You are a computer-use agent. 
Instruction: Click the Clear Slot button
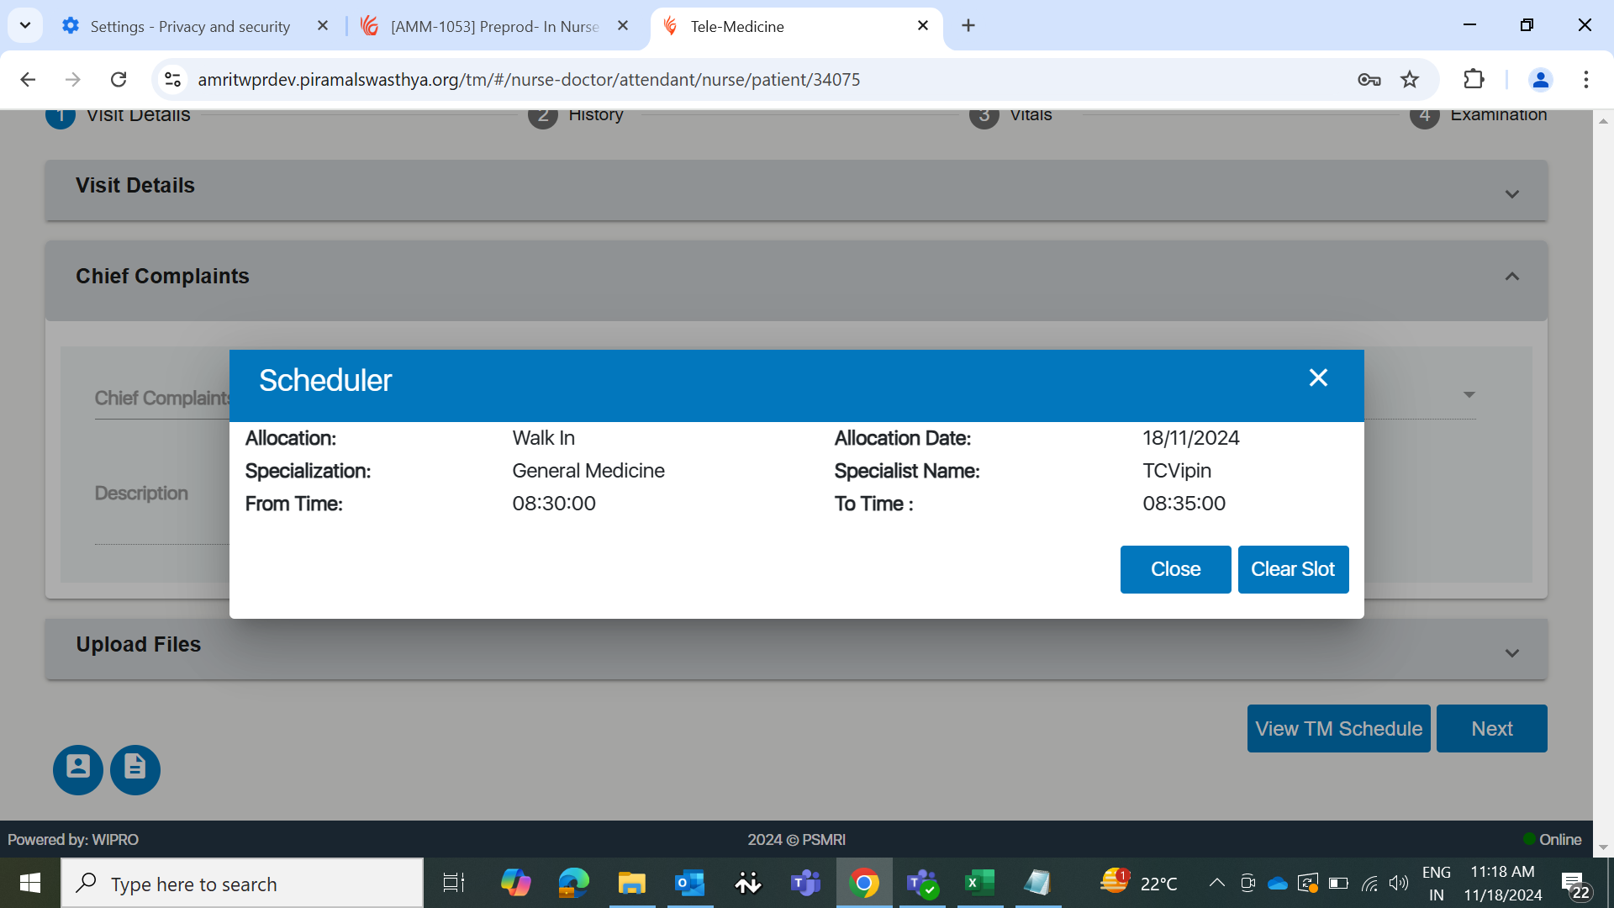click(x=1292, y=569)
